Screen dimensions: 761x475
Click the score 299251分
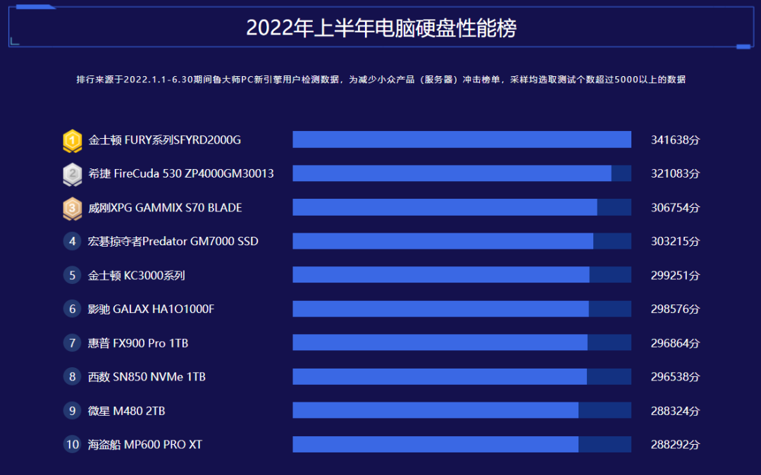675,275
